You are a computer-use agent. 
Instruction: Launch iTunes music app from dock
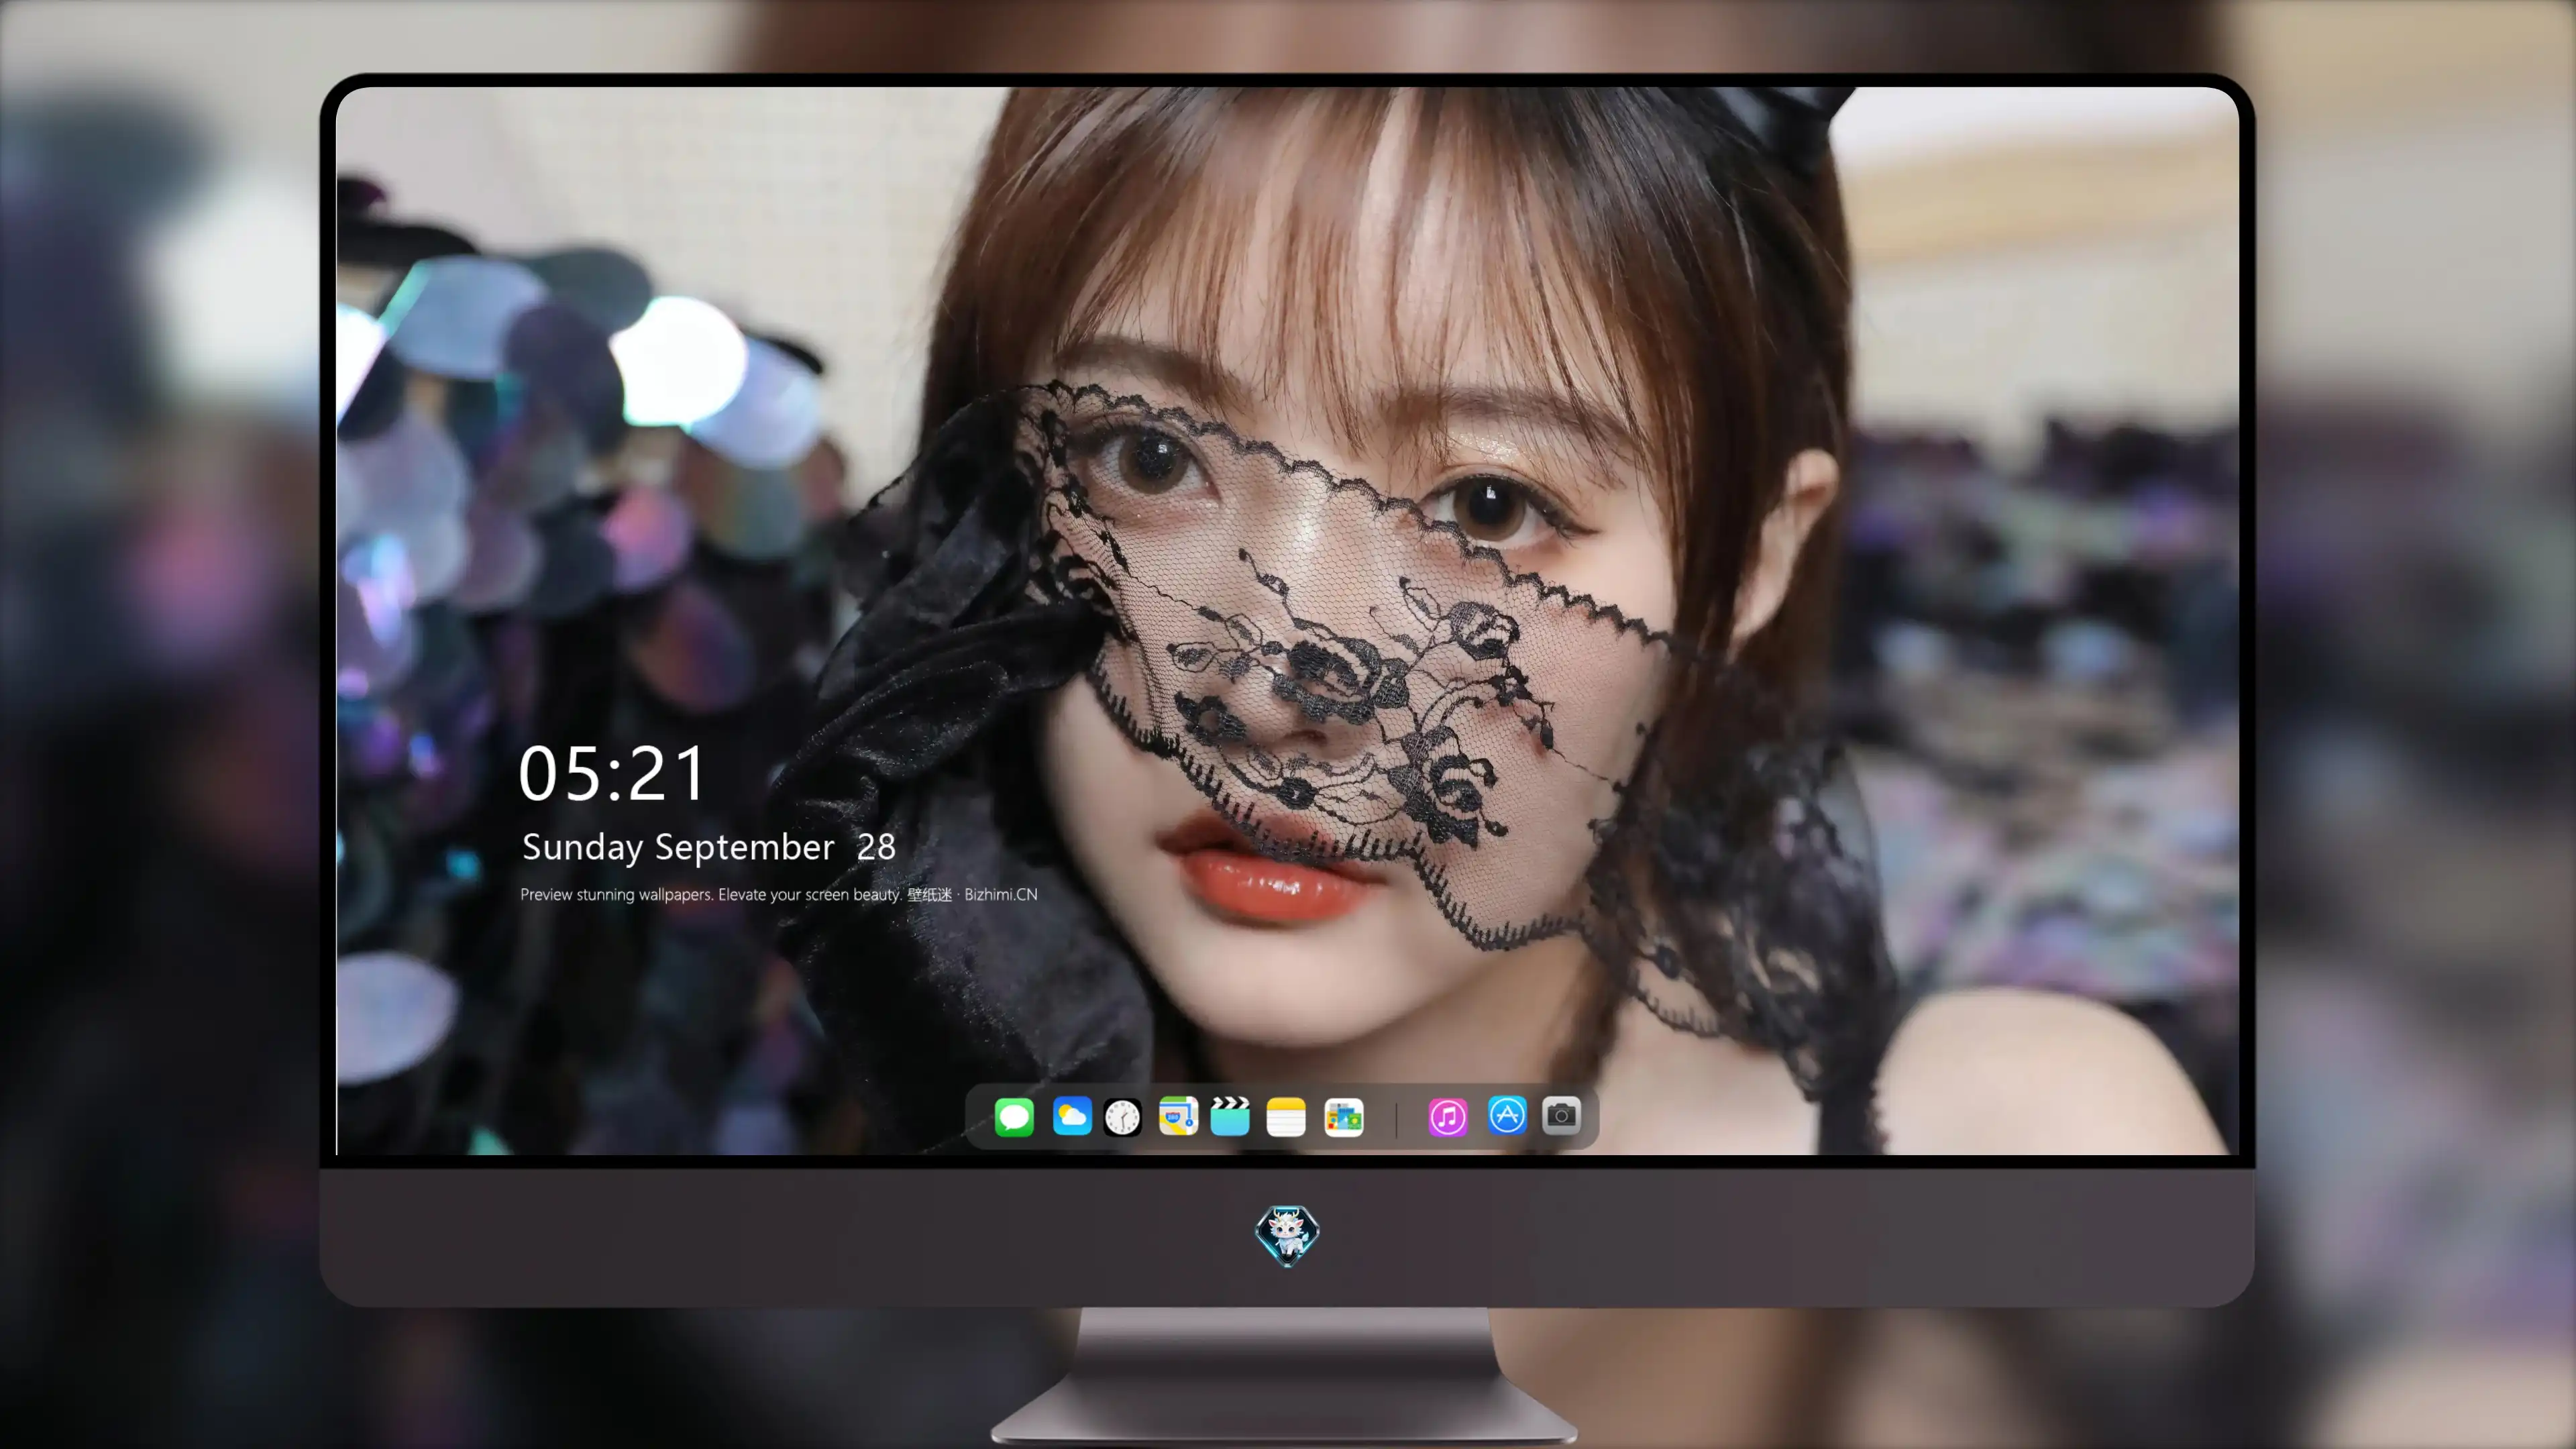pos(1448,1117)
